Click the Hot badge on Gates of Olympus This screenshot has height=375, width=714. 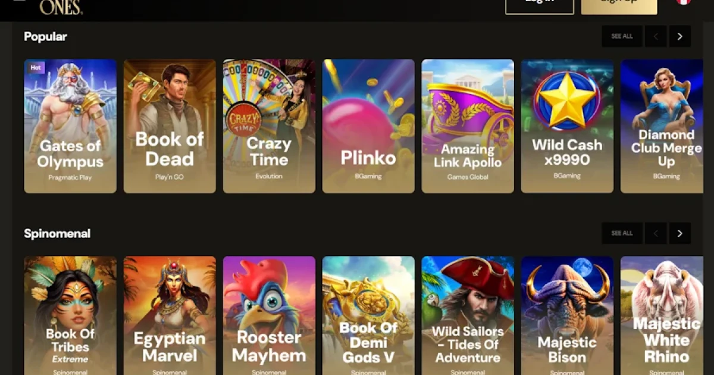click(x=36, y=68)
